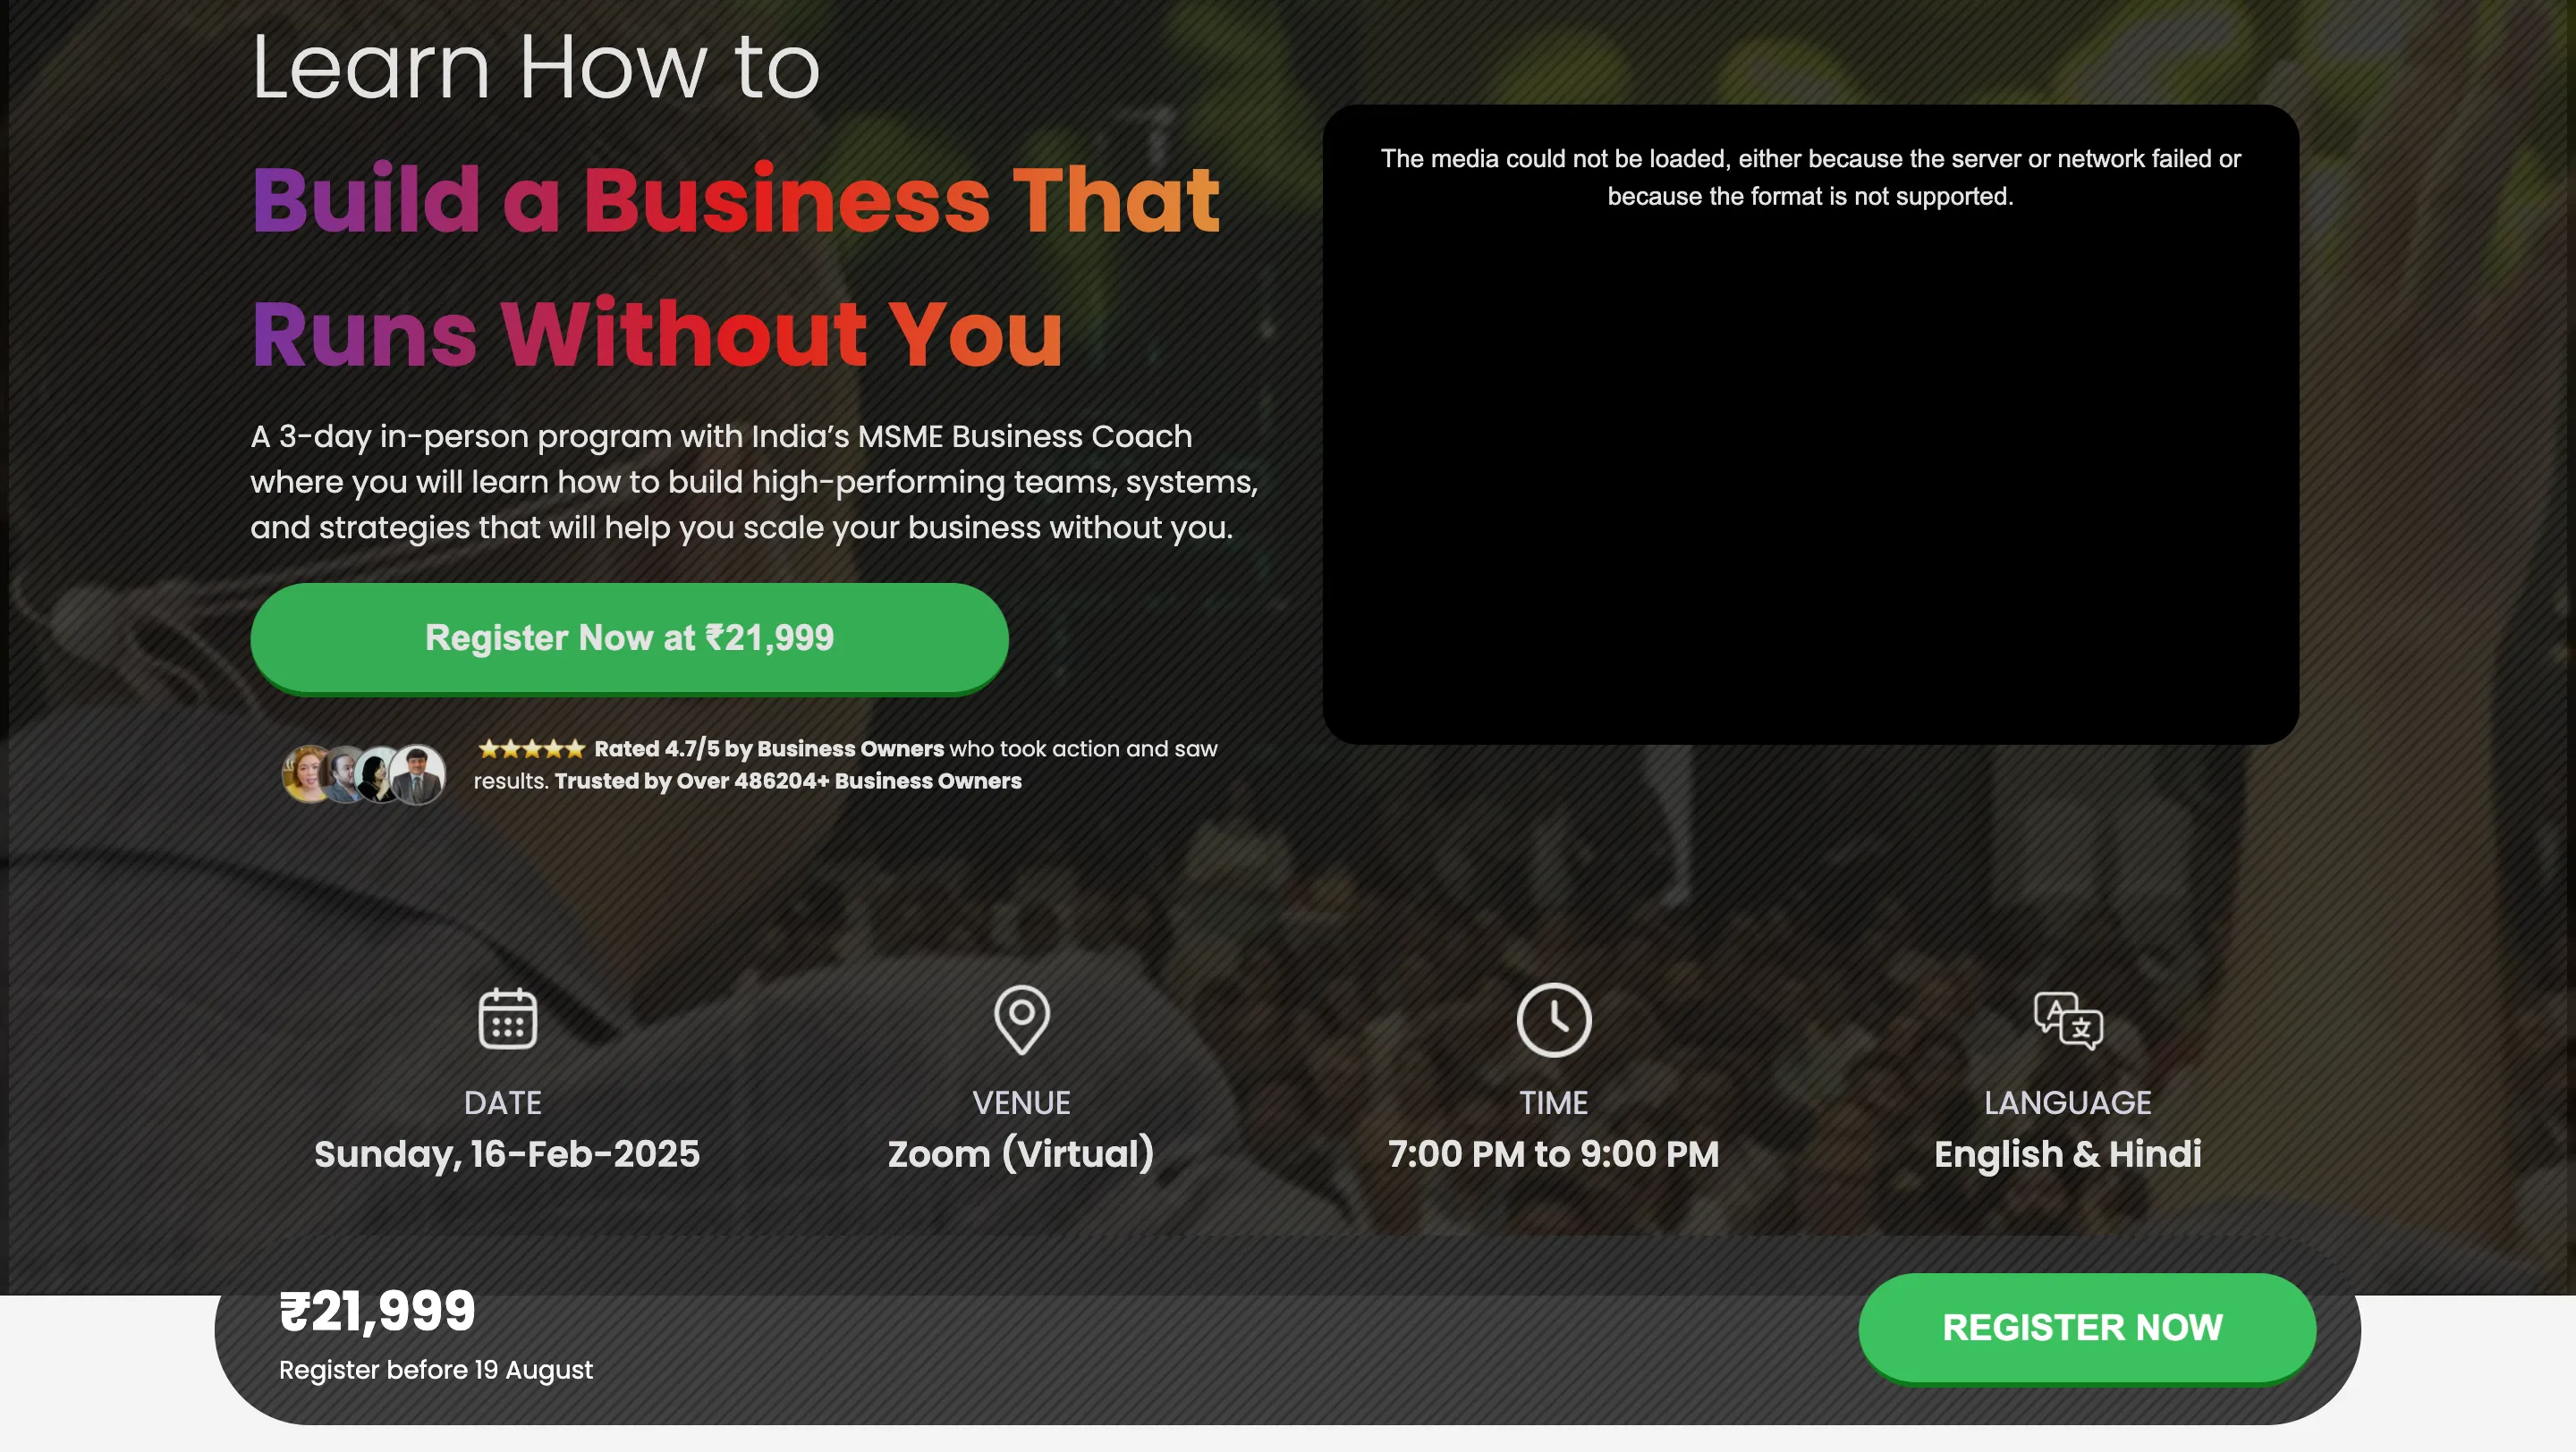Image resolution: width=2576 pixels, height=1452 pixels.
Task: Click the Register before 19 August text
Action: tap(435, 1370)
